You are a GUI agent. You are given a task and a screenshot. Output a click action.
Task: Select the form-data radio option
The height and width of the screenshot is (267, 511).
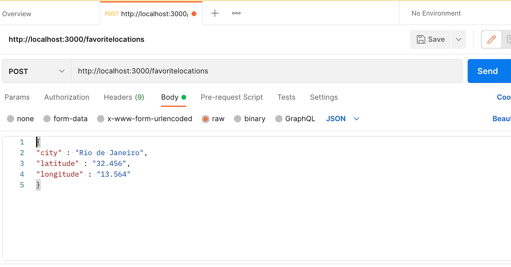click(x=47, y=119)
